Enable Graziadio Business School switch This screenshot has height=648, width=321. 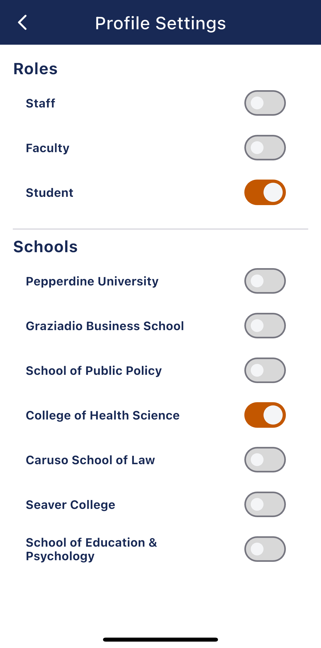[x=265, y=326]
